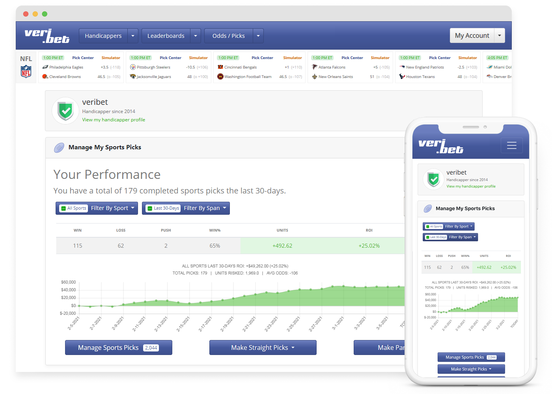Screen dimensions: 552x394
Task: Open Pick Center for Eagles vs Browns
Action: [83, 58]
